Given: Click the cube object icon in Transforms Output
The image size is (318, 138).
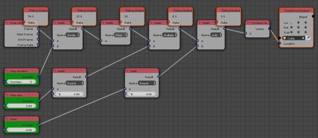Looking at the screenshot, I should coord(285,38).
